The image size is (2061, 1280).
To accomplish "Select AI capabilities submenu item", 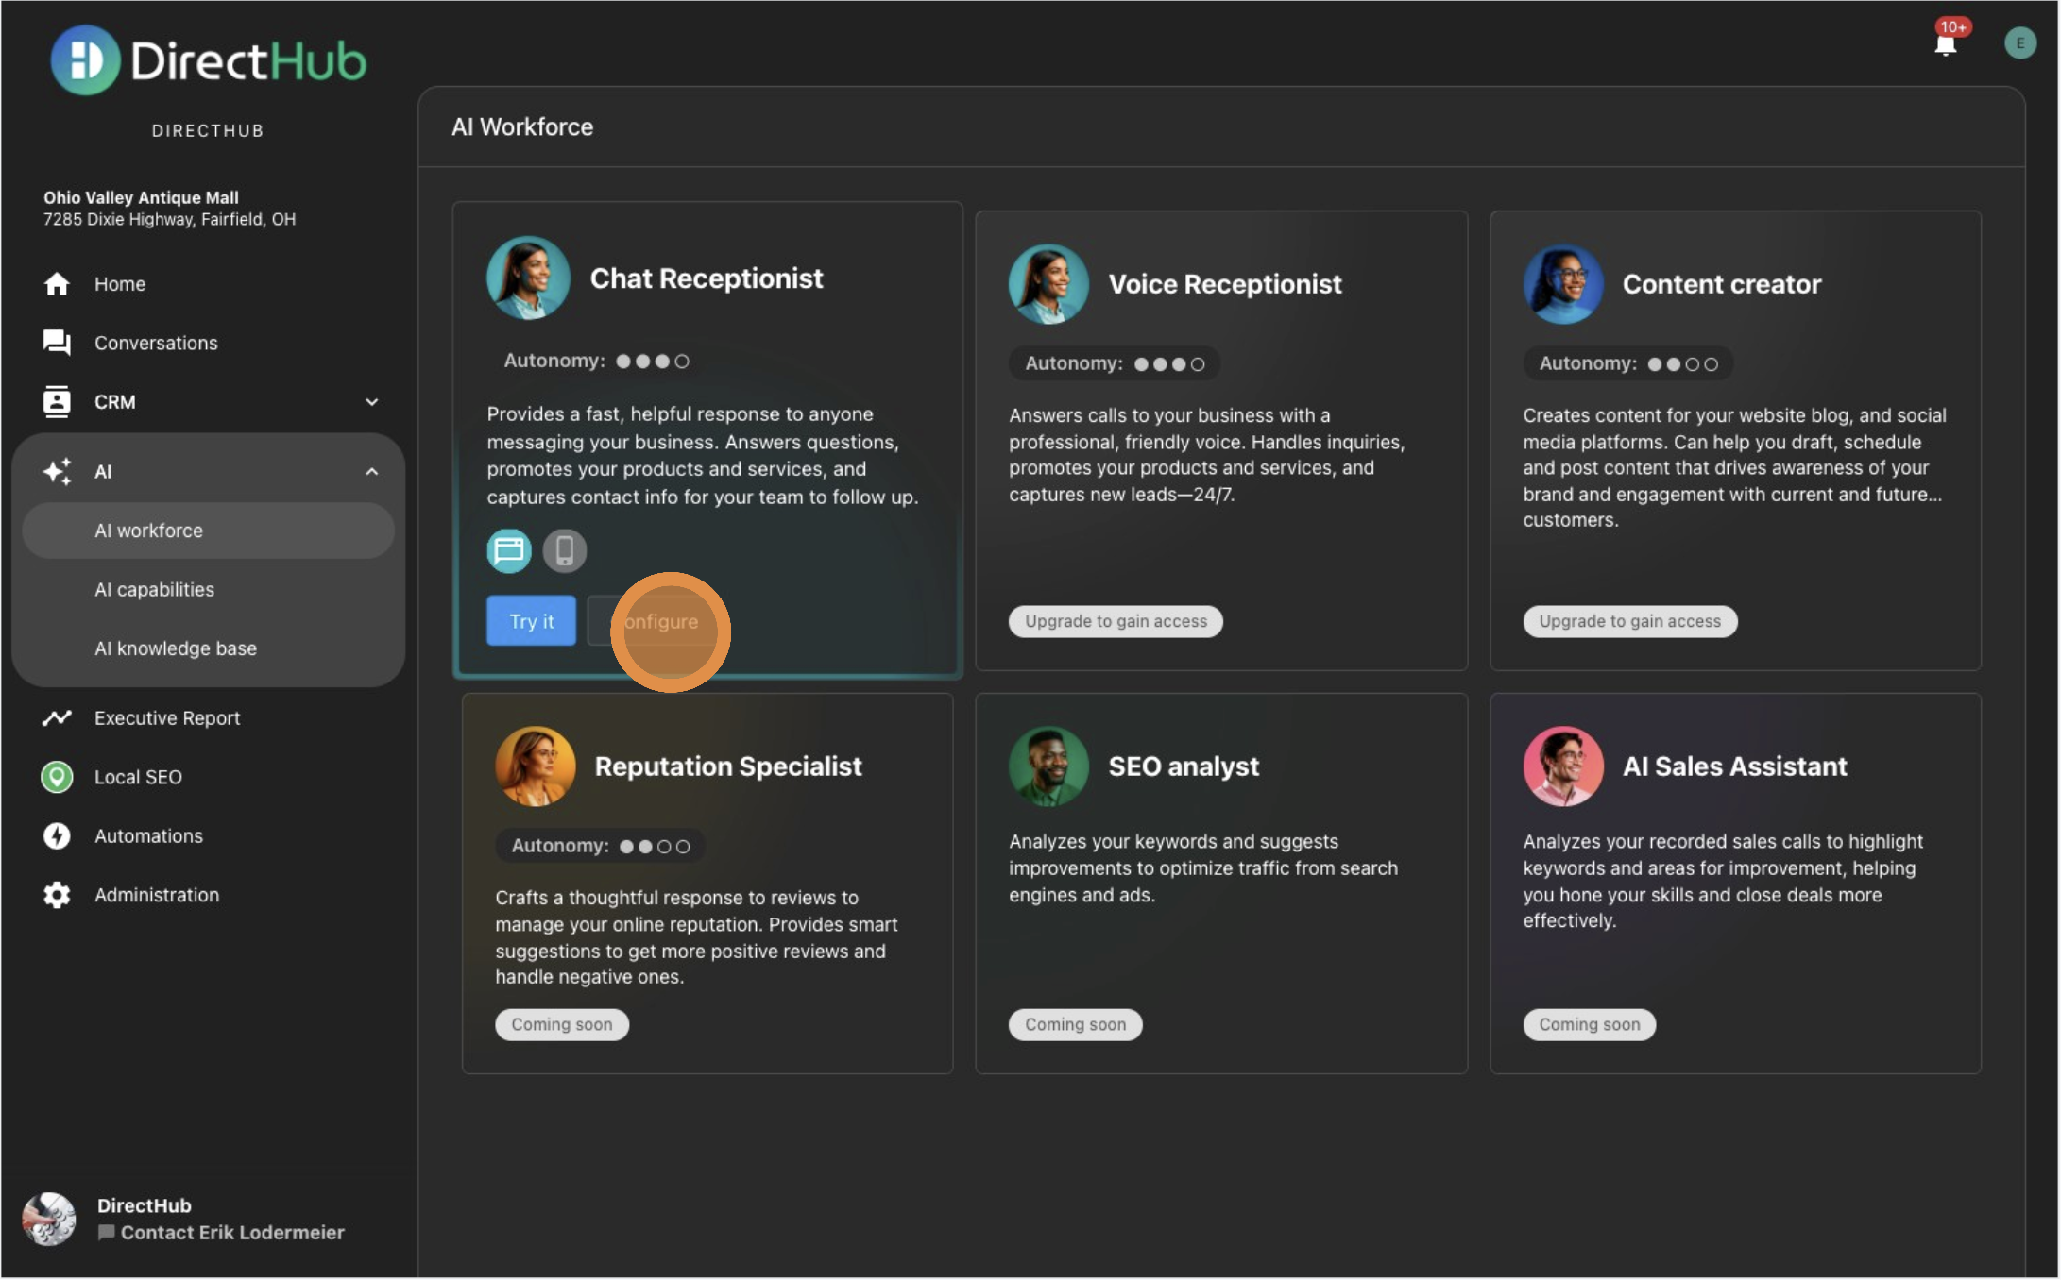I will point(154,590).
